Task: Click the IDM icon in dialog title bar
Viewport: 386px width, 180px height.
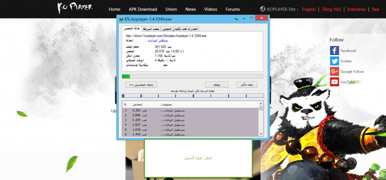Action: pos(121,19)
